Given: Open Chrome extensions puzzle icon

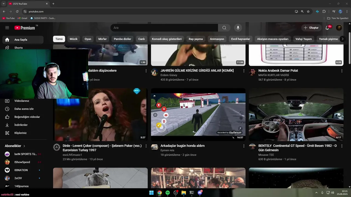Looking at the screenshot, I should point(324,11).
